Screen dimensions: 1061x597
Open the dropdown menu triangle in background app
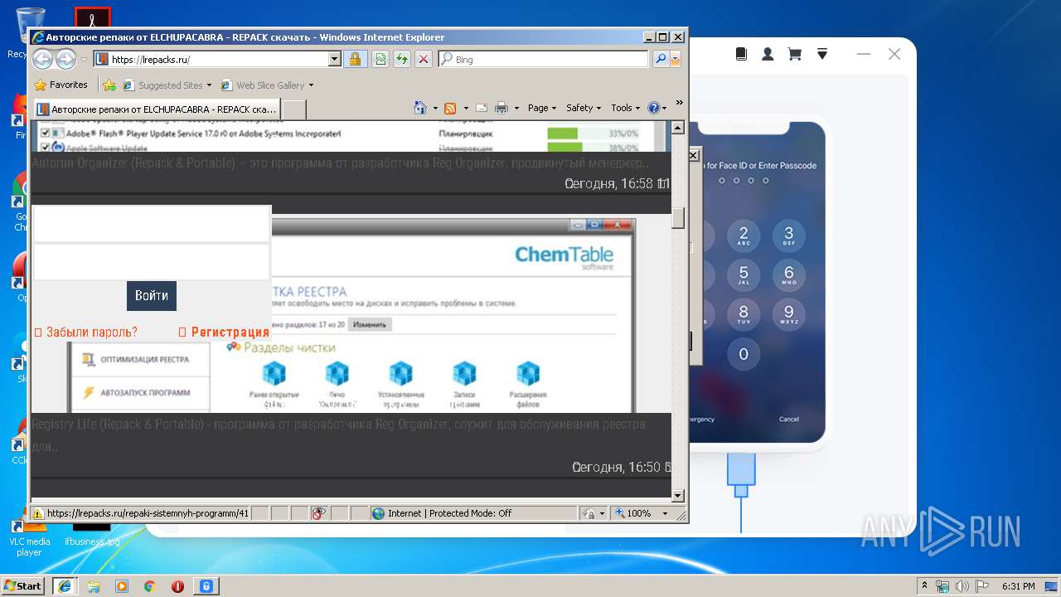click(822, 54)
